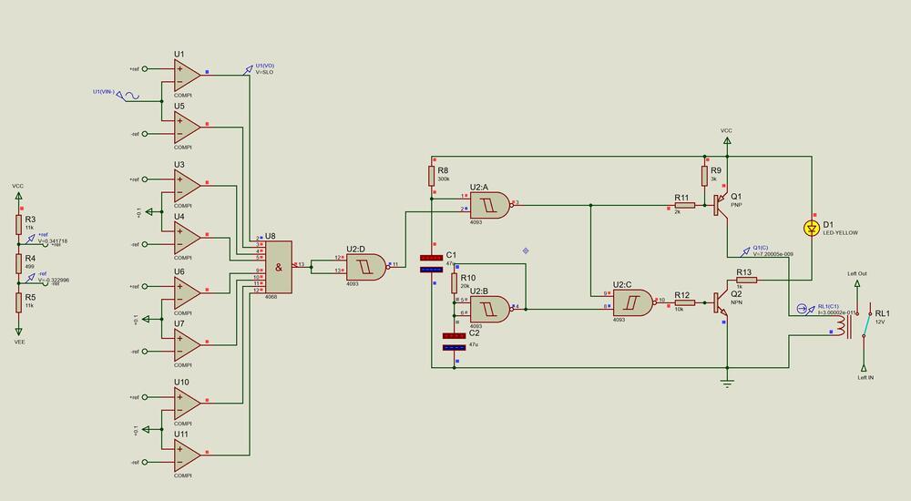
Task: Select resistor R4 in the divider
Action: (x=18, y=263)
